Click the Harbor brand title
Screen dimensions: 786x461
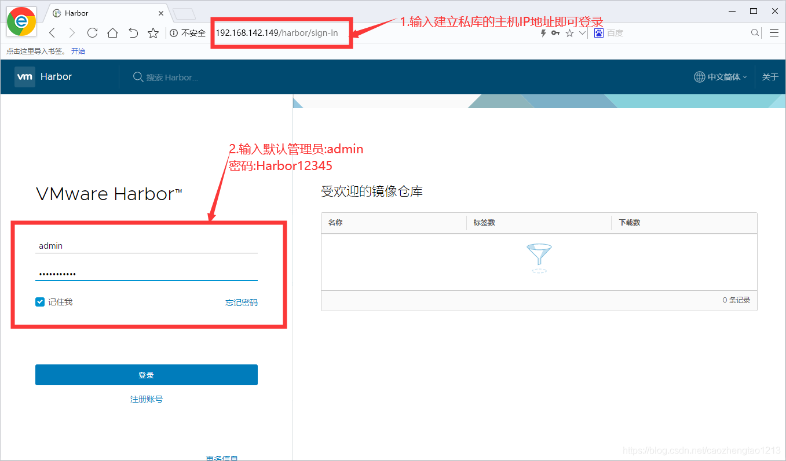point(56,76)
